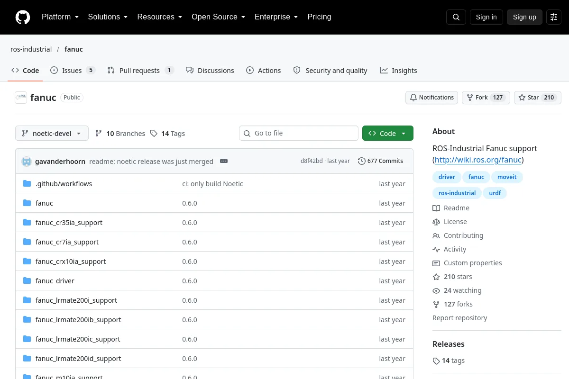569x379 pixels.
Task: Expand commit message ellipsis button
Action: point(224,161)
